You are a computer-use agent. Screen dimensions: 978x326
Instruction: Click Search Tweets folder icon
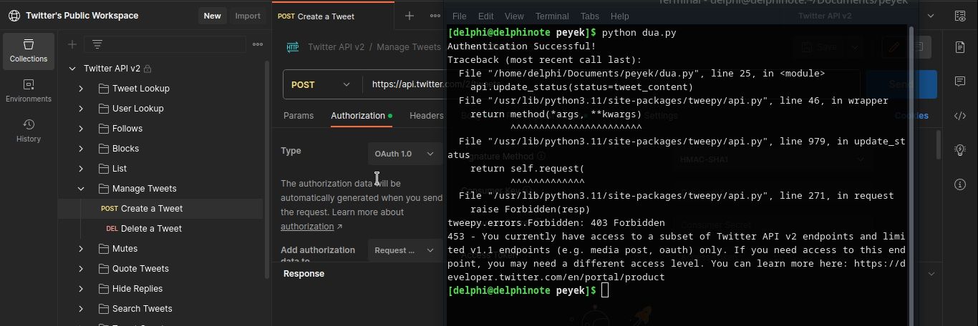click(x=103, y=309)
